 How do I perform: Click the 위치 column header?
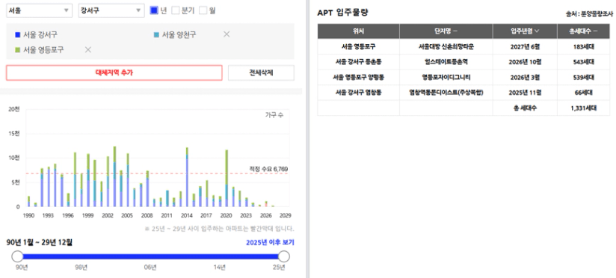[x=358, y=31]
